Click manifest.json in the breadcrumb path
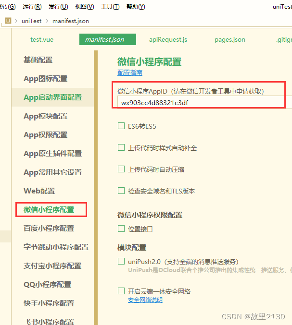The image size is (292, 325). [x=71, y=21]
